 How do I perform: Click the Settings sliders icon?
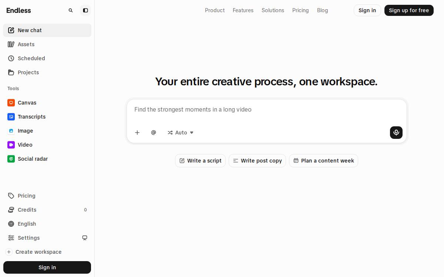click(11, 238)
